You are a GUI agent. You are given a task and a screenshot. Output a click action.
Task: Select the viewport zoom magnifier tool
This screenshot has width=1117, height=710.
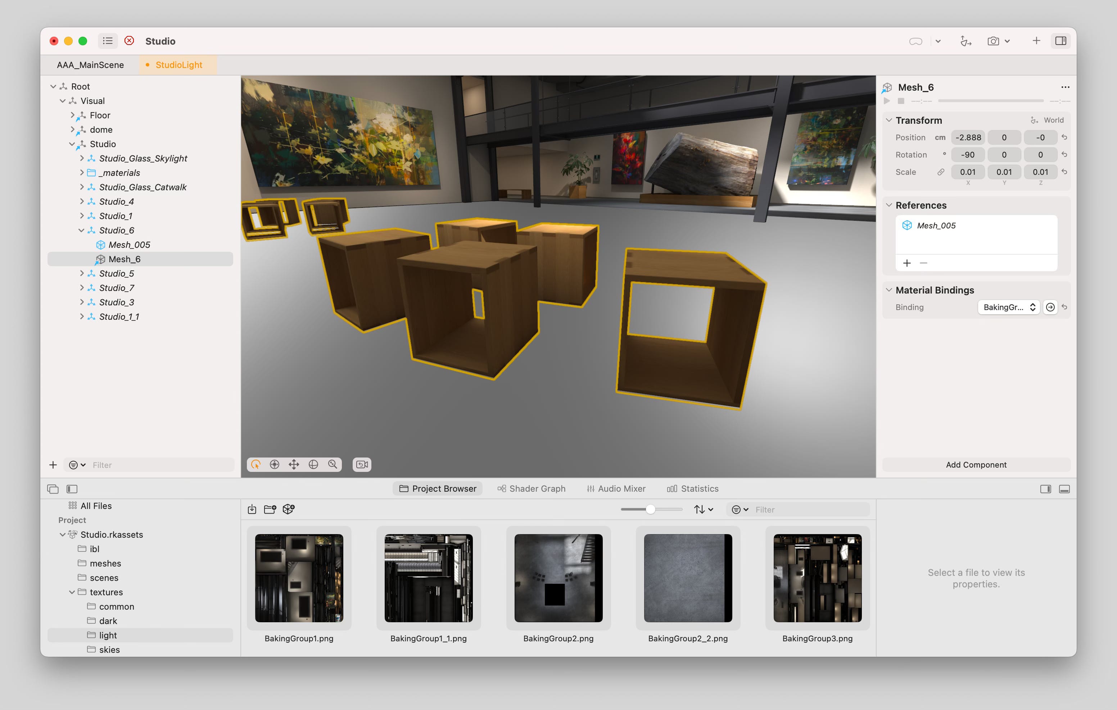click(333, 464)
